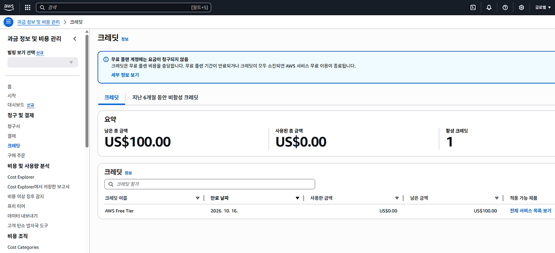Image resolution: width=555 pixels, height=253 pixels.
Task: Open 데이터 내보내기 in the sidebar
Action: (x=23, y=216)
